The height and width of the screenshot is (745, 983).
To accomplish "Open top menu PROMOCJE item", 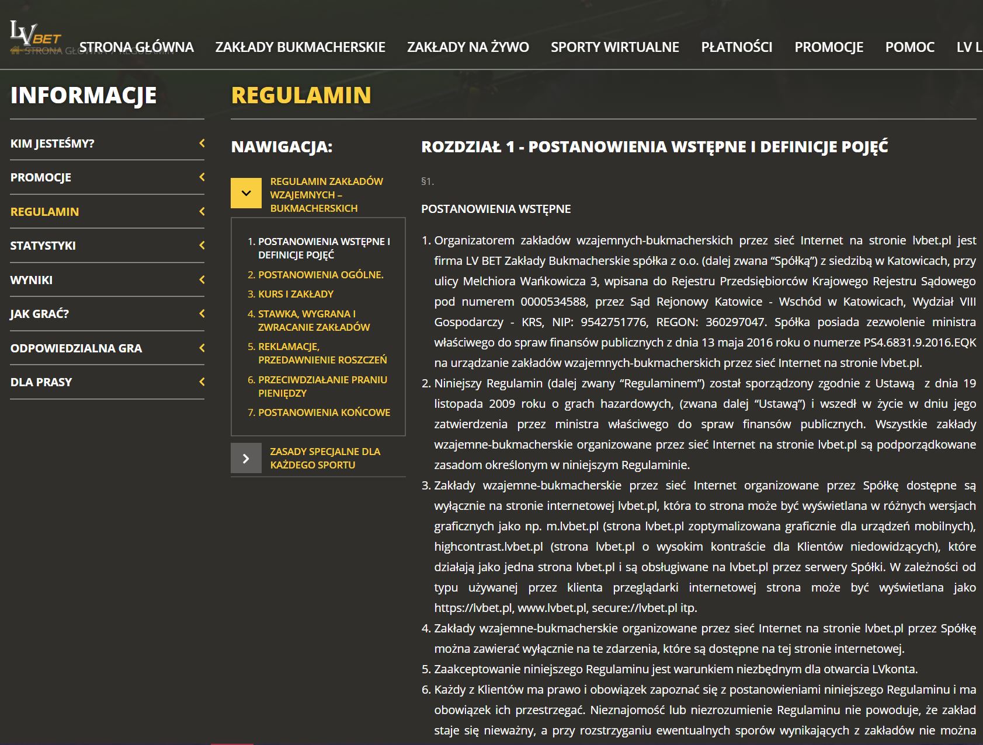I will 829,47.
